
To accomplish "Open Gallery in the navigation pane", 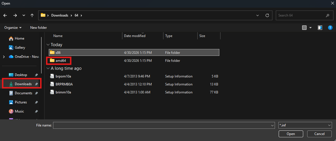I will tap(17, 48).
